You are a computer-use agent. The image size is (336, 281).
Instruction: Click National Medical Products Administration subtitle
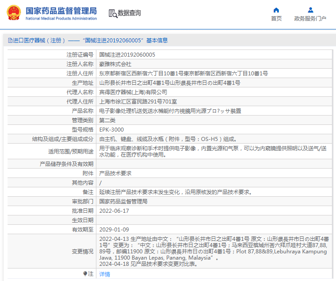click(61, 19)
